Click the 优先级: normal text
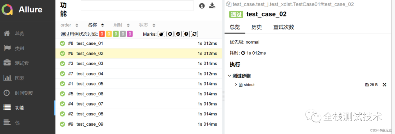The width and height of the screenshot is (395, 134). (x=244, y=42)
